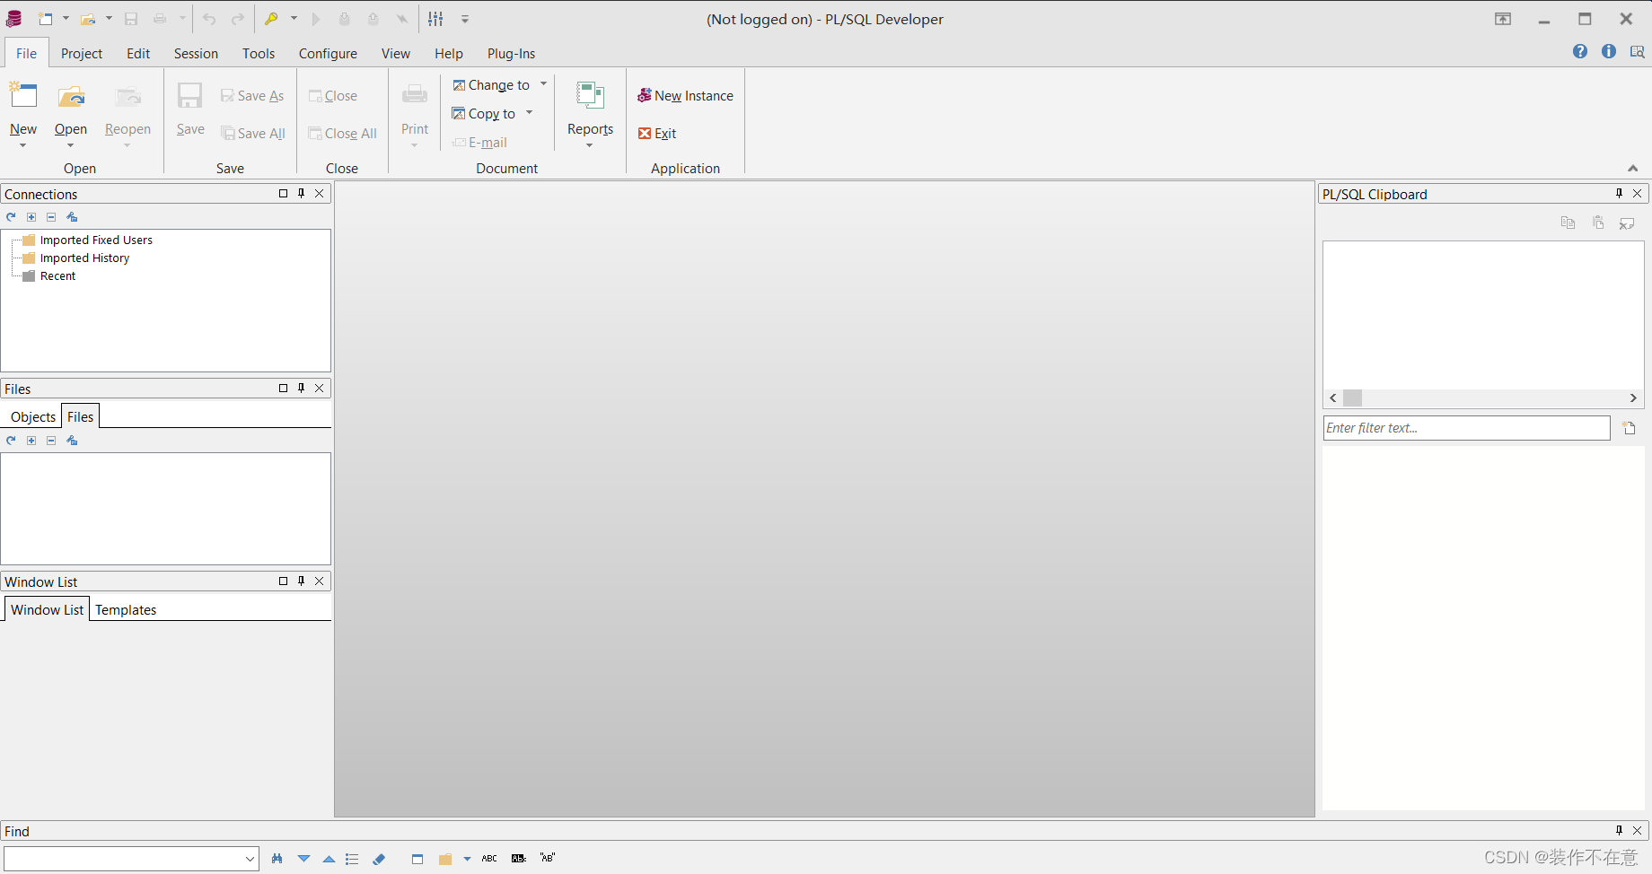The width and height of the screenshot is (1652, 874).
Task: Open the Configure ribbon tab
Action: tap(328, 54)
